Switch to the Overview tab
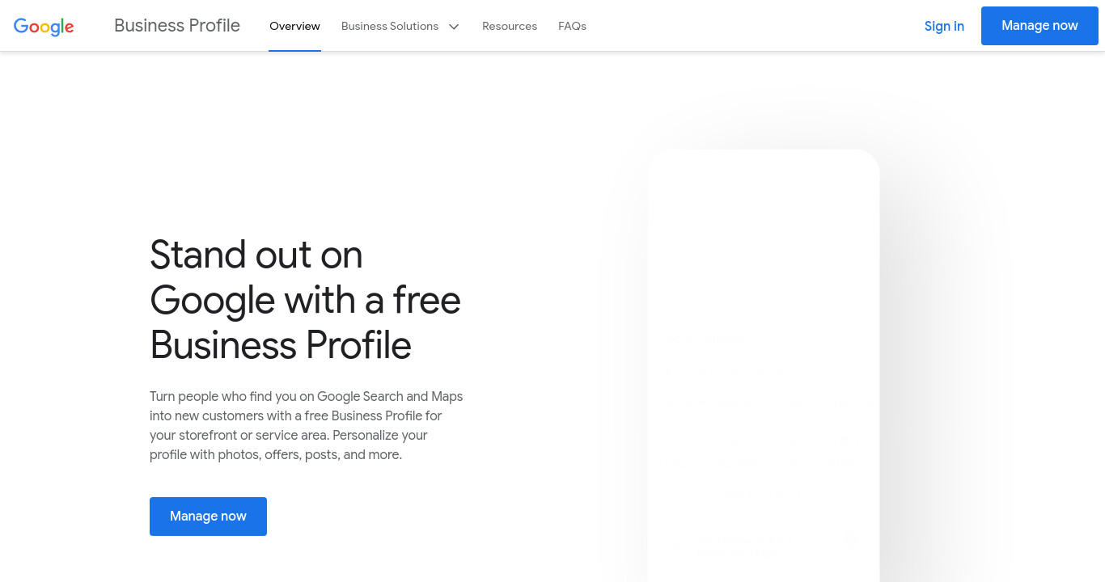This screenshot has width=1105, height=582. 294,26
